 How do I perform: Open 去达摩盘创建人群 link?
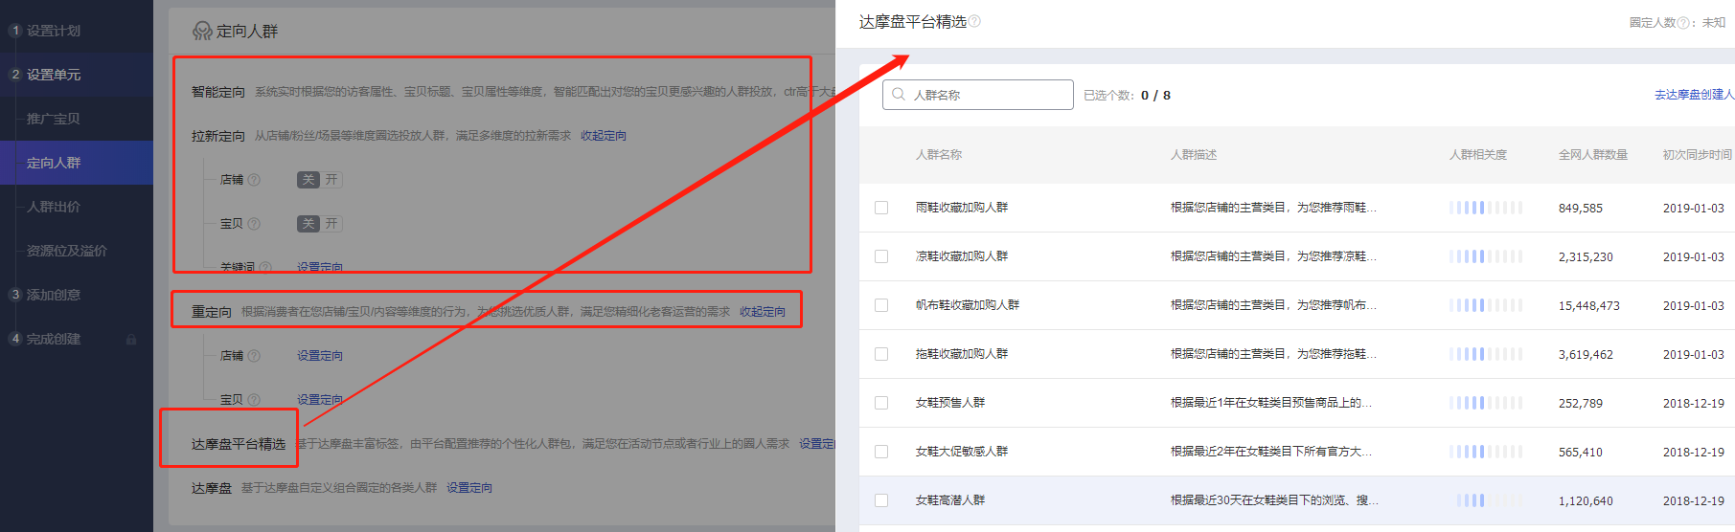click(1694, 95)
